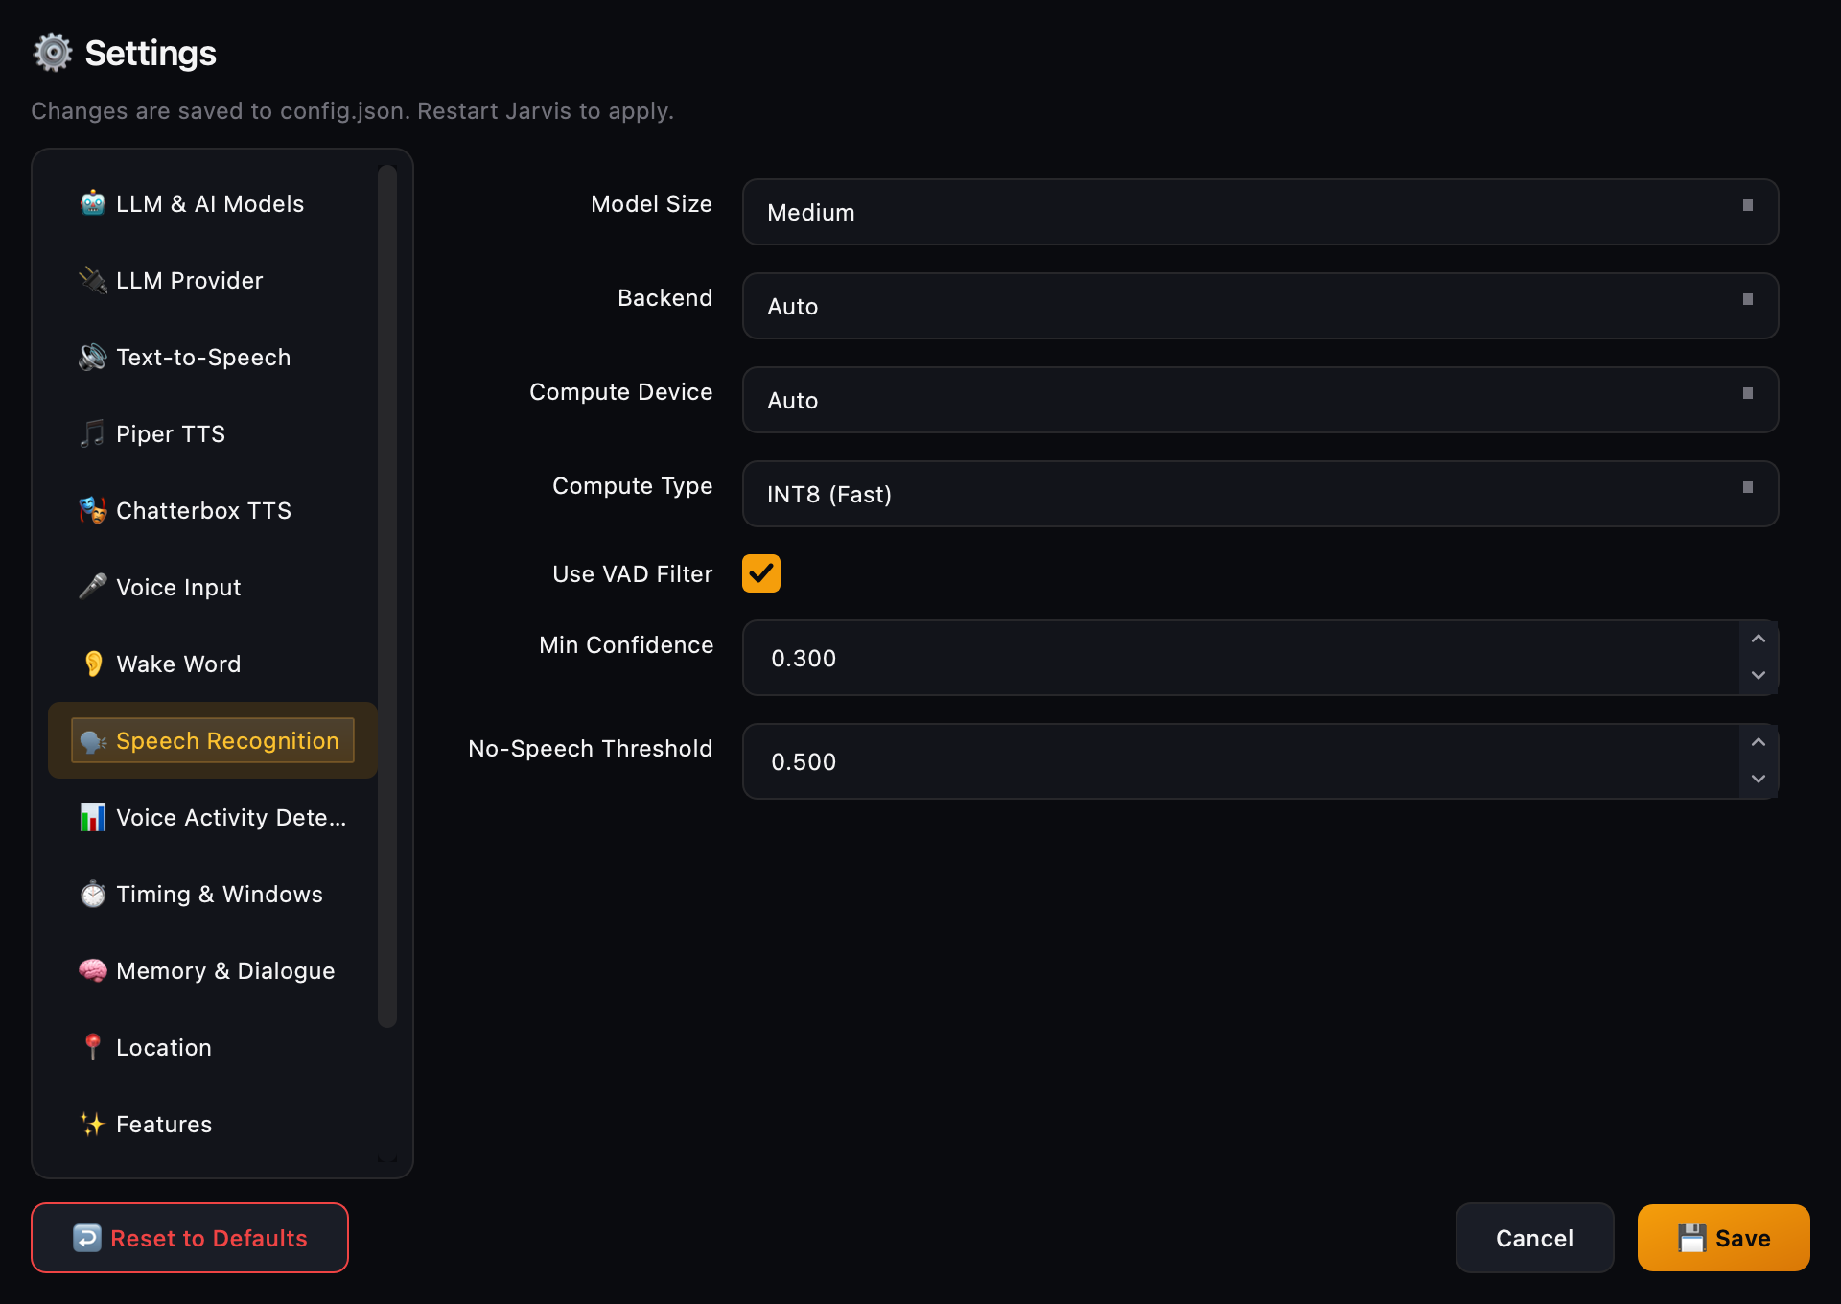Switch to the Wake Word settings section

point(213,664)
